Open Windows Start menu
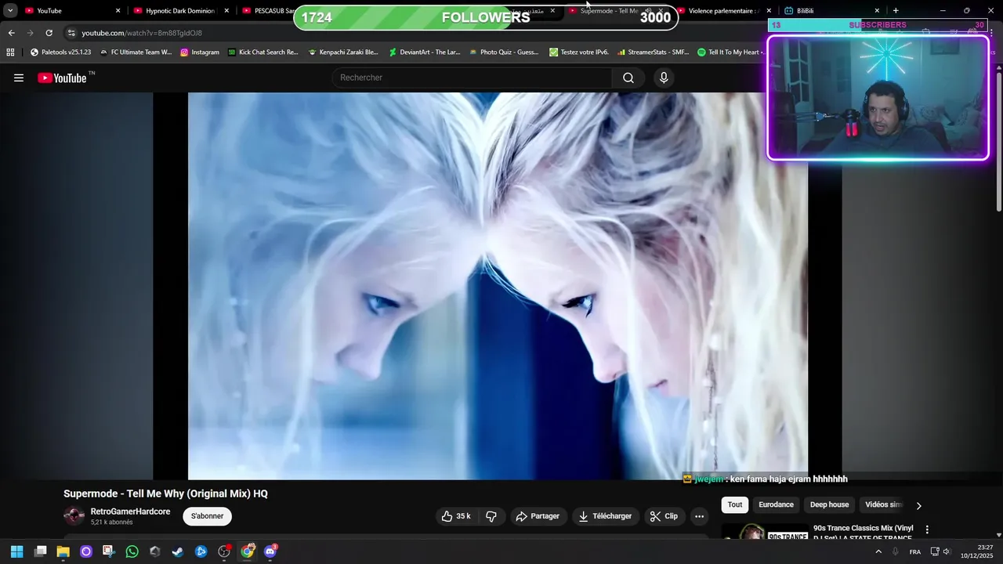The image size is (1003, 564). [x=16, y=551]
